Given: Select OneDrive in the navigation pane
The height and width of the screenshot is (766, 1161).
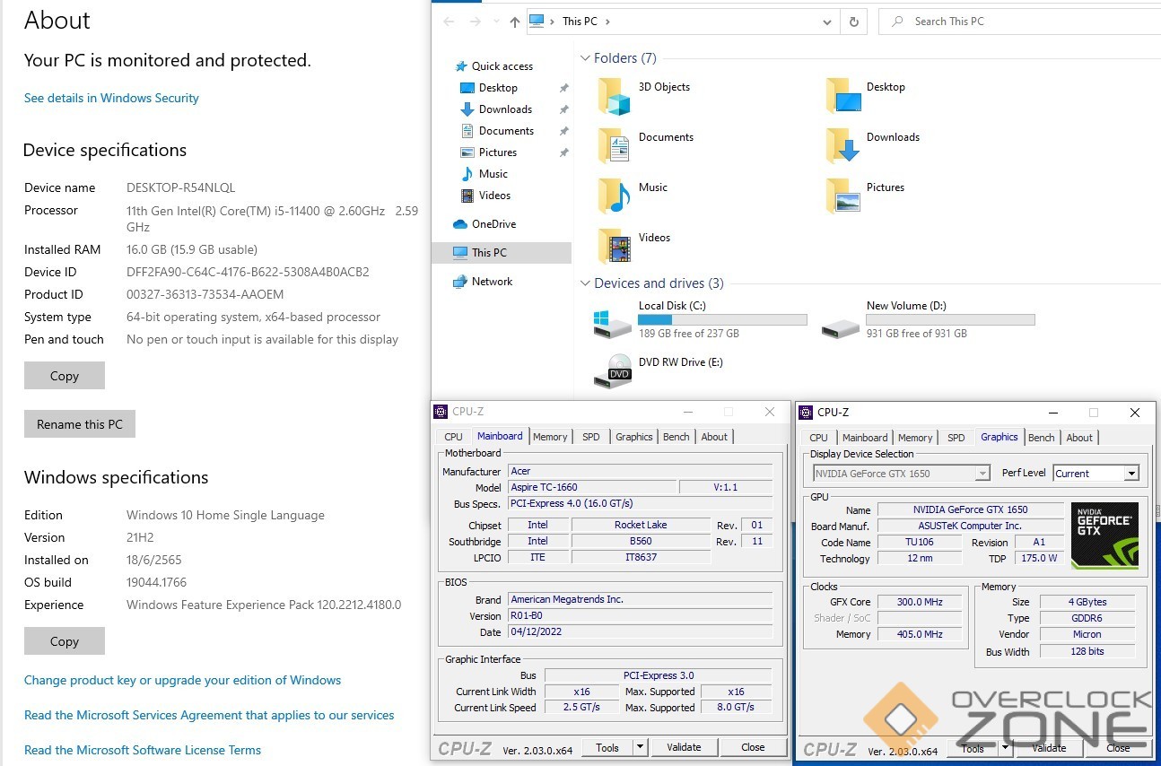Looking at the screenshot, I should pos(493,224).
